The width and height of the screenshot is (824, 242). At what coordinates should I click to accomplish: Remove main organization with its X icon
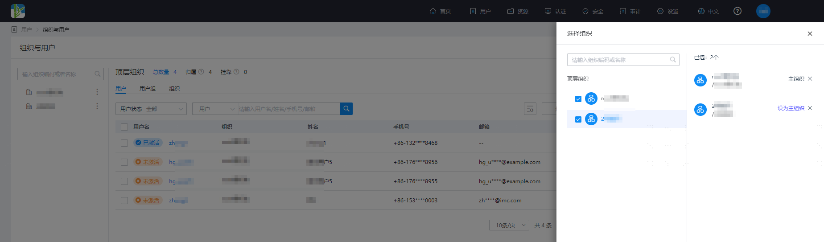click(x=810, y=79)
